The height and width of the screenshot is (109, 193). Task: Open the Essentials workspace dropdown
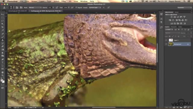[185, 8]
